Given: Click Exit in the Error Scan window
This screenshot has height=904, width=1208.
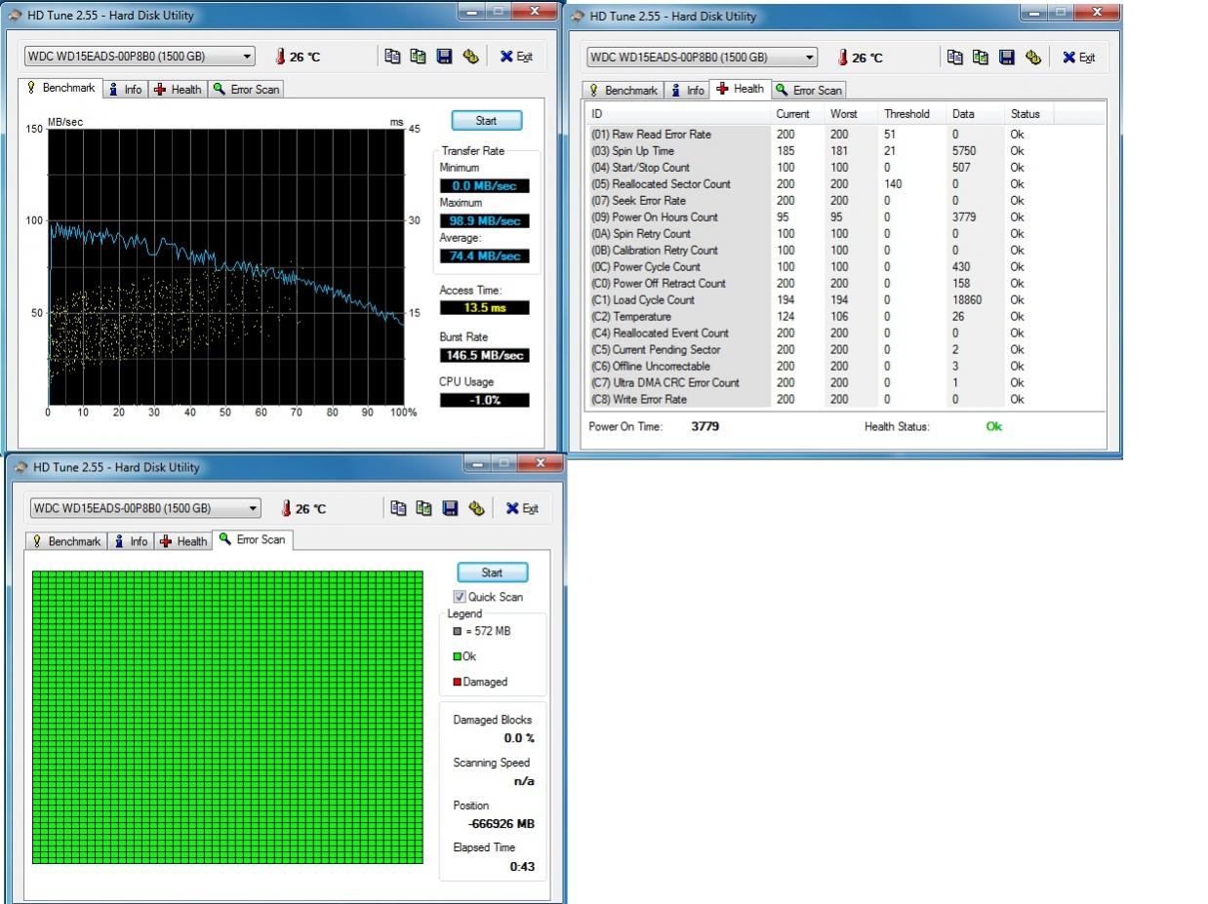Looking at the screenshot, I should [x=522, y=508].
